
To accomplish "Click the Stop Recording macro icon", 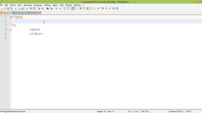I will point(106,8).
